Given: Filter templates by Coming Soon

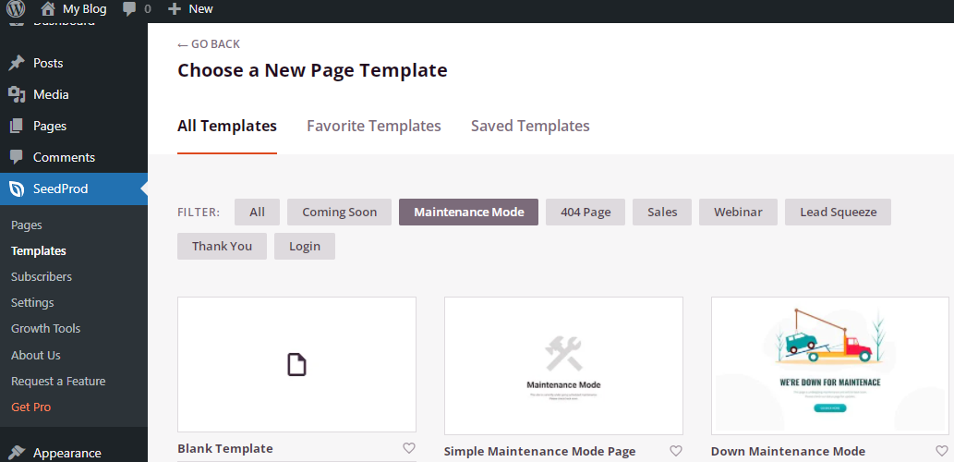Looking at the screenshot, I should click(x=340, y=212).
